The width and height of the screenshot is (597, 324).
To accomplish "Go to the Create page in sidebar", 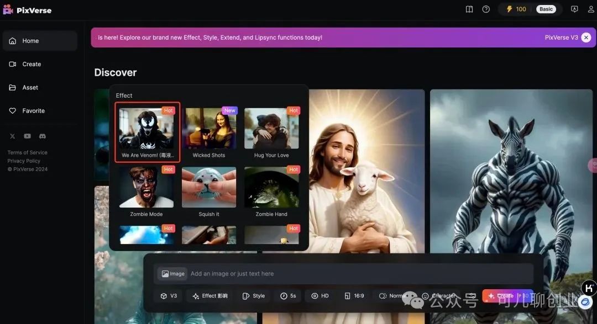I will (x=32, y=64).
